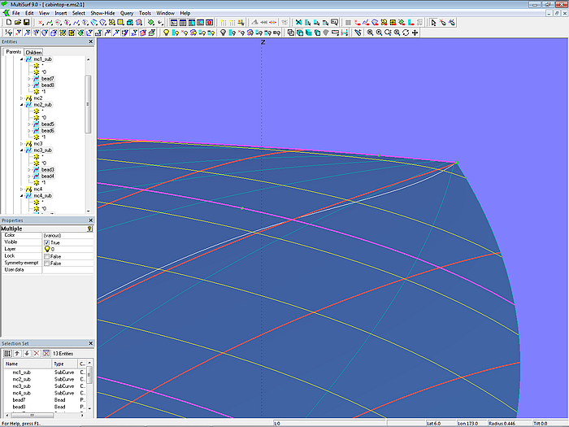Image resolution: width=569 pixels, height=427 pixels.
Task: Expand the mc3 tree node
Action: pyautogui.click(x=22, y=144)
